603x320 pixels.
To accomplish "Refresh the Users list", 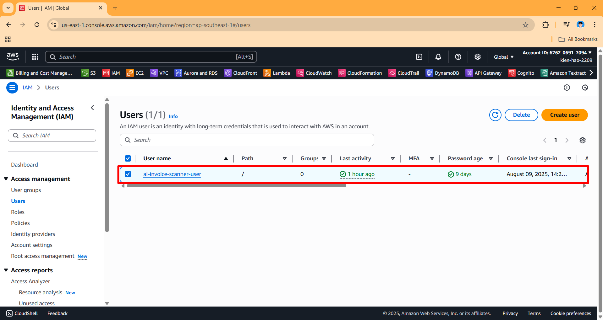I will coord(495,115).
